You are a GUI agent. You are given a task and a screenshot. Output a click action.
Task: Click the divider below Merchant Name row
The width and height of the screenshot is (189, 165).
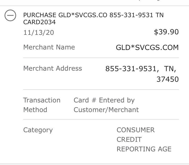101,58
